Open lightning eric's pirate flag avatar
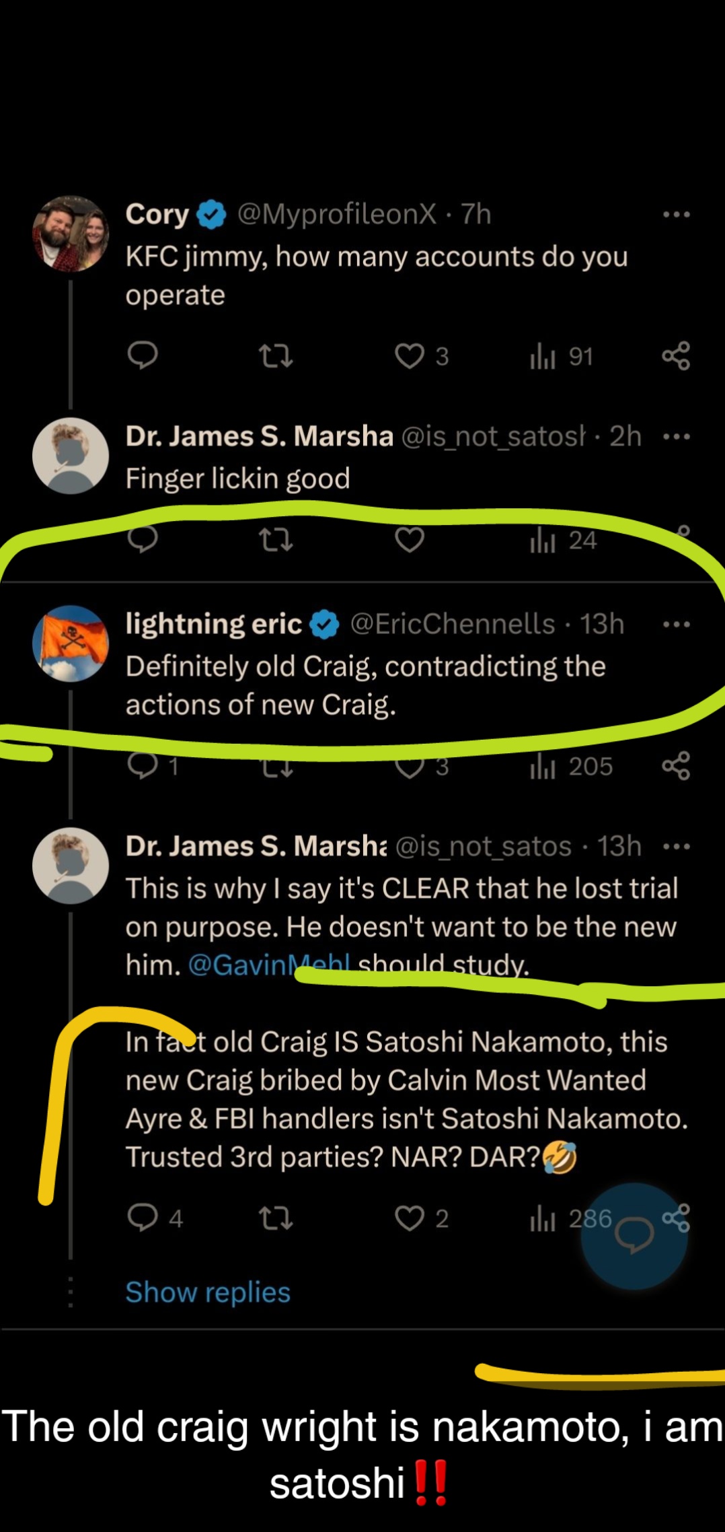Viewport: 725px width, 1532px height. 71,643
